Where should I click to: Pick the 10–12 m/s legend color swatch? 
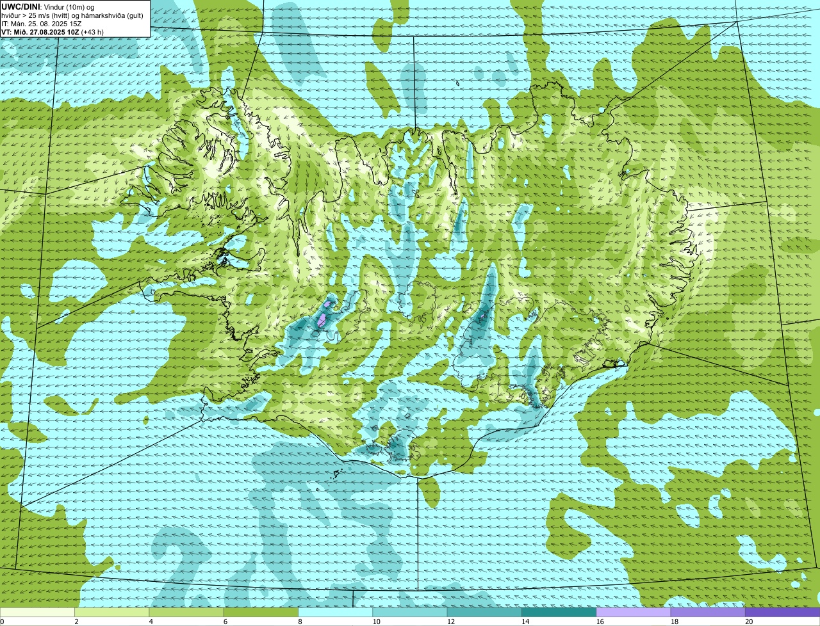(x=410, y=612)
